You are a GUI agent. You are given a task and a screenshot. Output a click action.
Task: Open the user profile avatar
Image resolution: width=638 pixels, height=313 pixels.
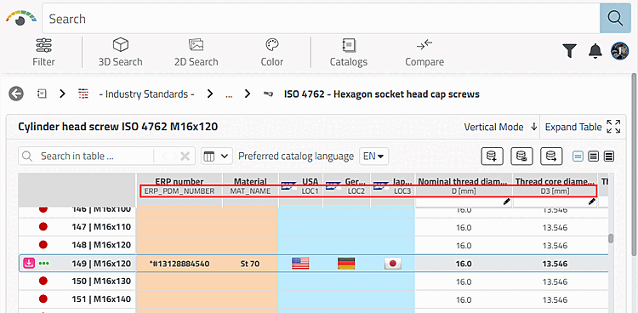(x=619, y=51)
